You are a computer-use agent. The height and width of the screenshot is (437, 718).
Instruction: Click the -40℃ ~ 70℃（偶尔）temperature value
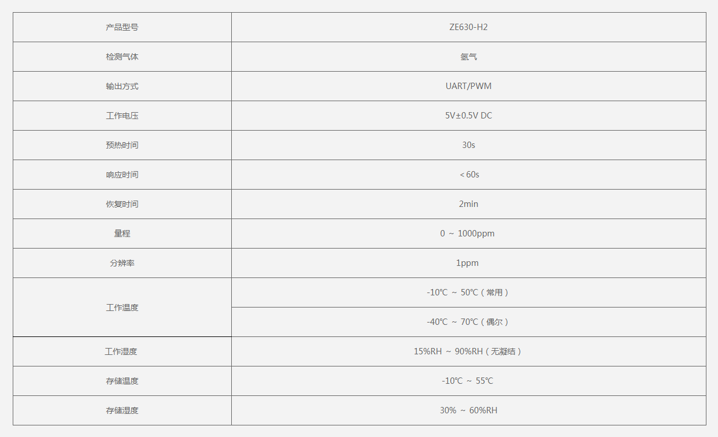coord(468,322)
